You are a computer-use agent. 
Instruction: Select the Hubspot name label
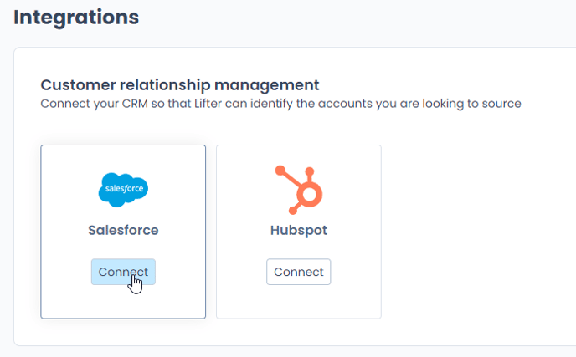coord(299,231)
